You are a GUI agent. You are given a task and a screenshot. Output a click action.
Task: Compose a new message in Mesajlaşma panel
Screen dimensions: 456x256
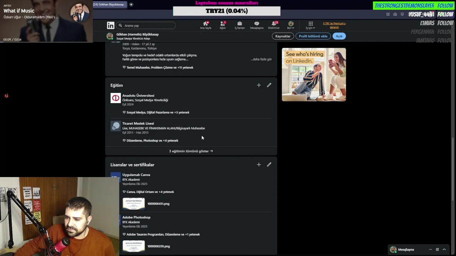(437, 250)
